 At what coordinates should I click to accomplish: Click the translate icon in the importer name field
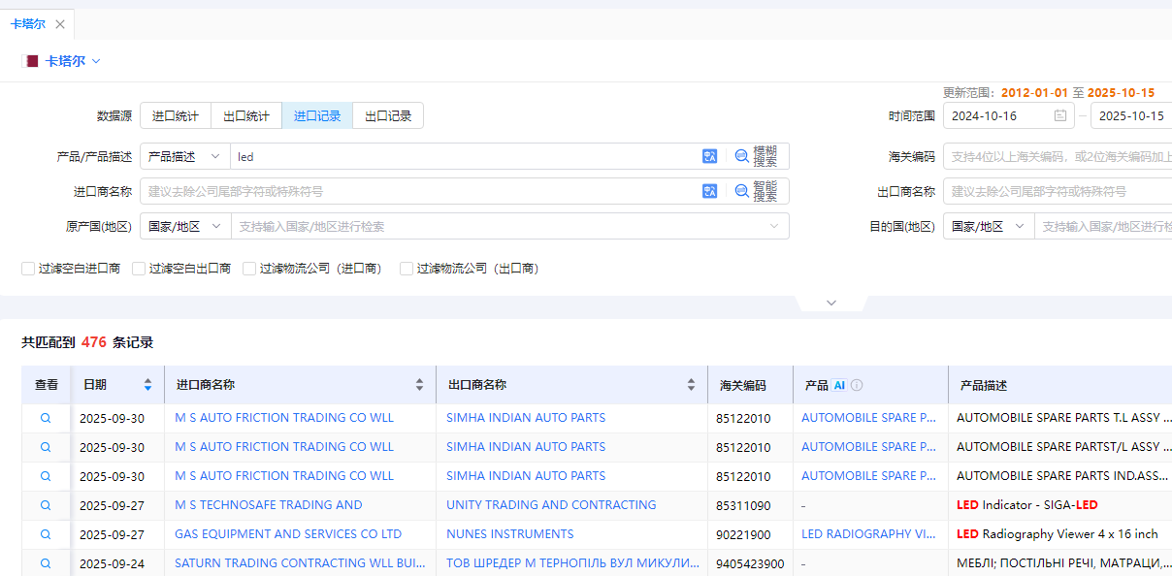[x=709, y=190]
